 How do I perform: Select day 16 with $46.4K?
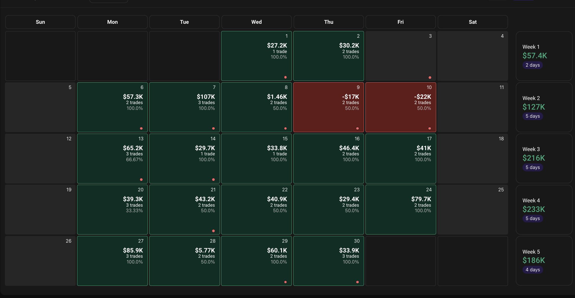point(329,159)
